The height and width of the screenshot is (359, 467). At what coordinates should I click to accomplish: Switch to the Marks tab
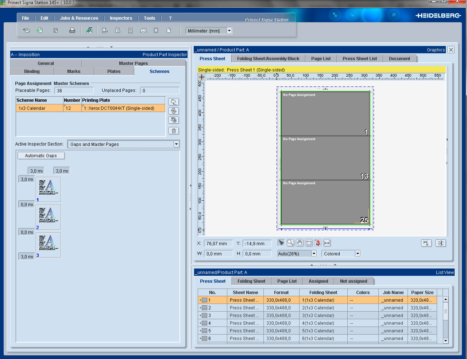[74, 72]
